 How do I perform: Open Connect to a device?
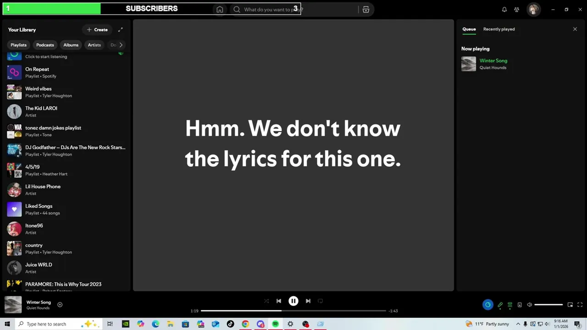tap(520, 305)
